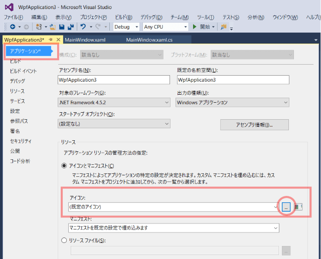Image resolution: width=321 pixels, height=259 pixels.
Task: Open the 編集 menu
Action: [39, 17]
